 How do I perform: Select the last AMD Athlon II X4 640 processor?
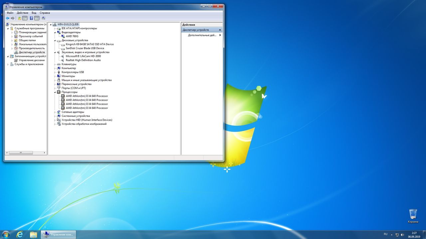87,108
